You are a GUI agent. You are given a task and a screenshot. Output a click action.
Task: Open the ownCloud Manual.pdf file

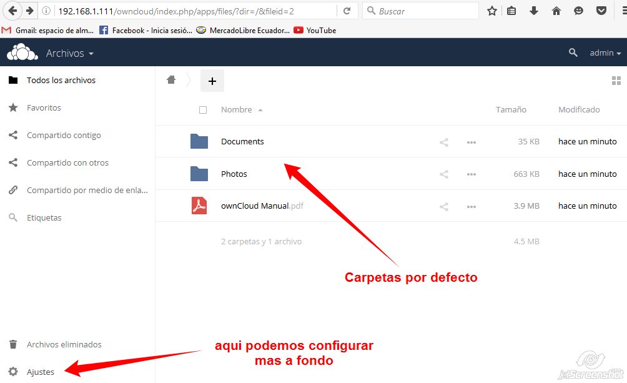[255, 206]
